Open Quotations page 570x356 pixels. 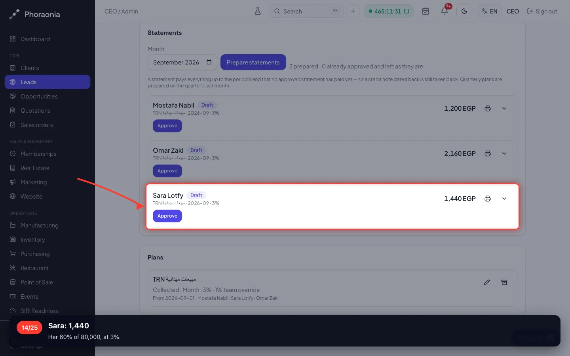(47, 110)
